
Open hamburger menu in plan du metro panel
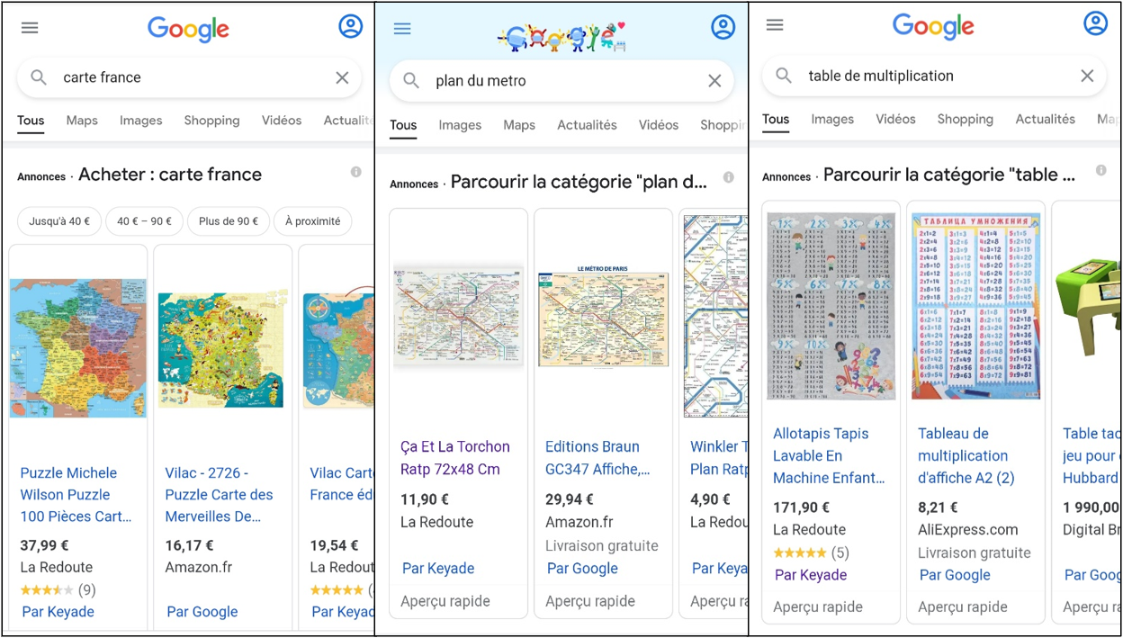point(402,29)
